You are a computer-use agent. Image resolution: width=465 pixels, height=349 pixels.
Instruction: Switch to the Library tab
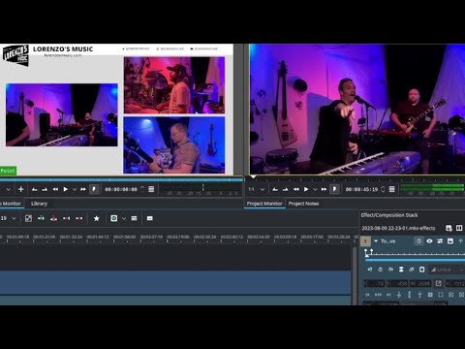pos(39,204)
